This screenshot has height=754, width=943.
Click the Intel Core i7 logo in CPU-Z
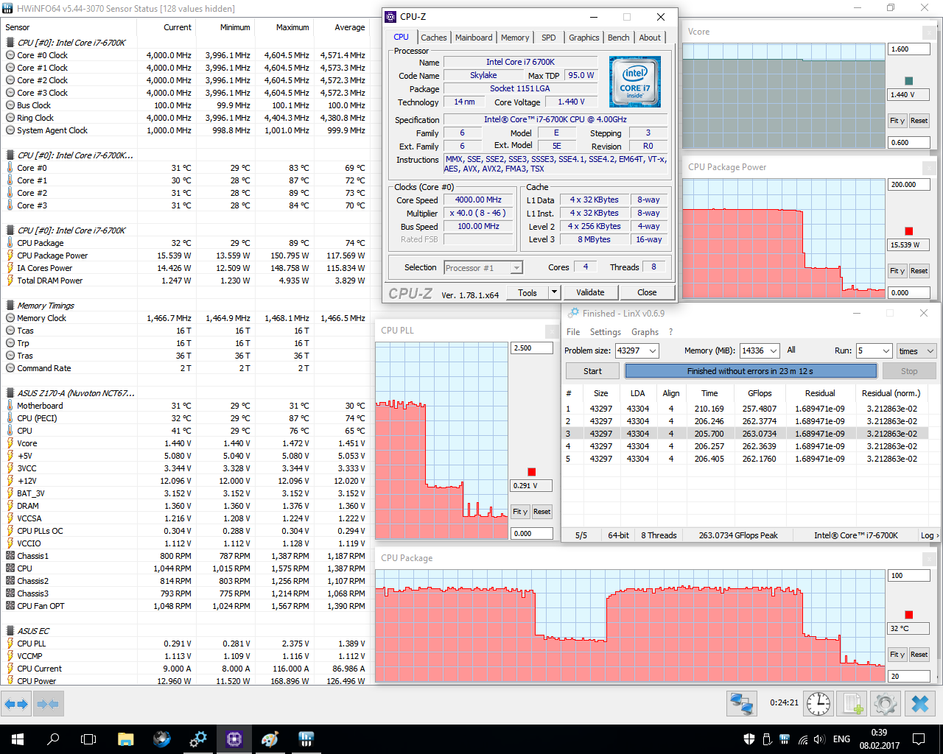(635, 82)
